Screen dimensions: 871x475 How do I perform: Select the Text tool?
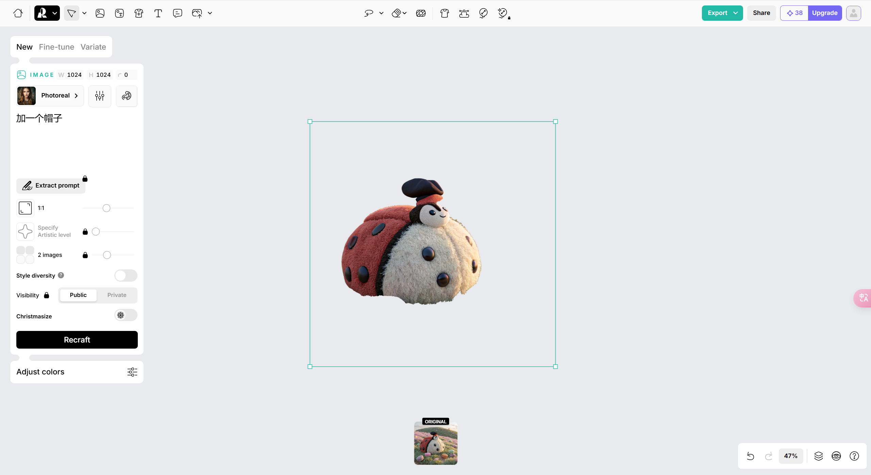(158, 13)
